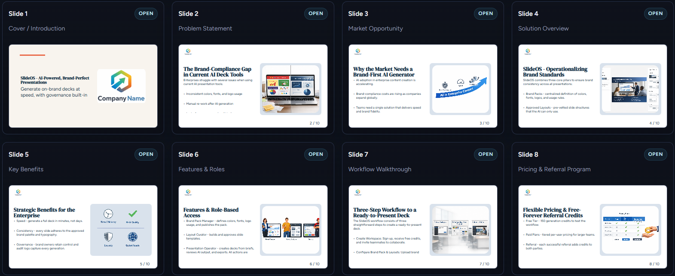Click the OPEN button for Slide 4
The height and width of the screenshot is (276, 675).
click(655, 14)
